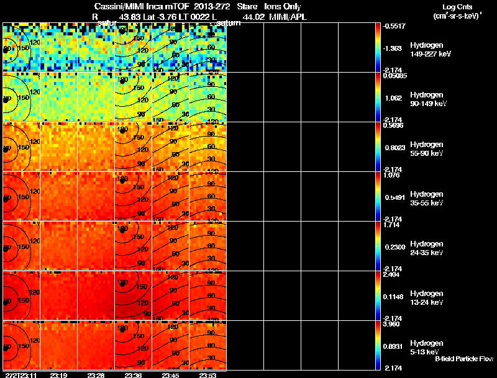Click the '1.062' color scale value
Screen dimensions: 497x378
pos(393,98)
